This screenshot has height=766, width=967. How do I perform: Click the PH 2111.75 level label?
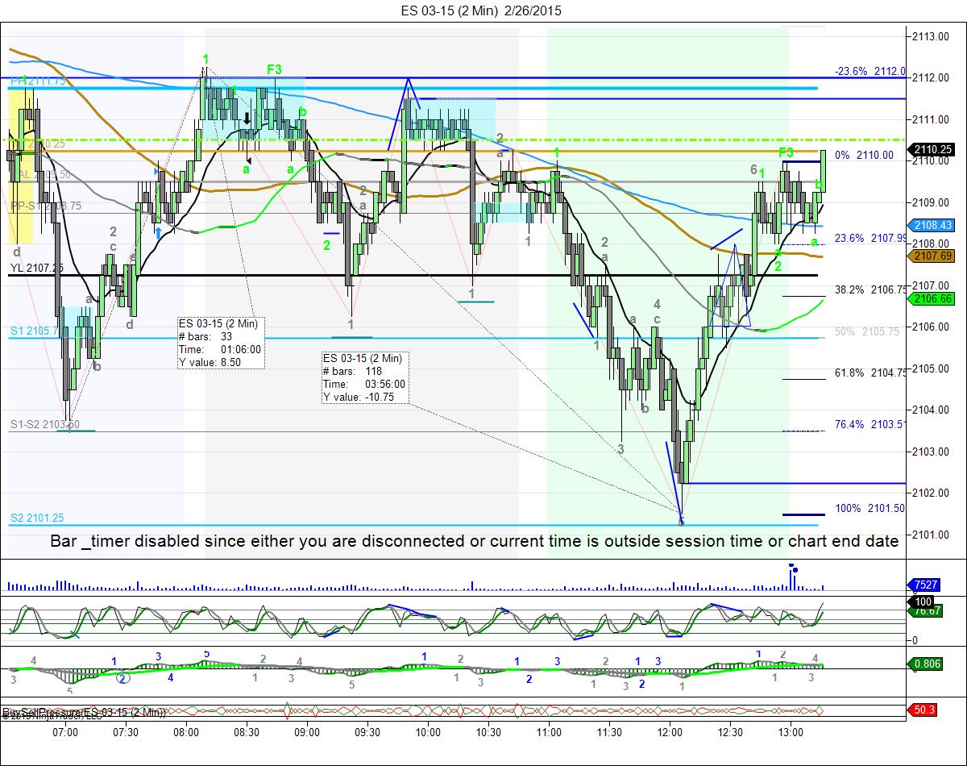(x=38, y=81)
